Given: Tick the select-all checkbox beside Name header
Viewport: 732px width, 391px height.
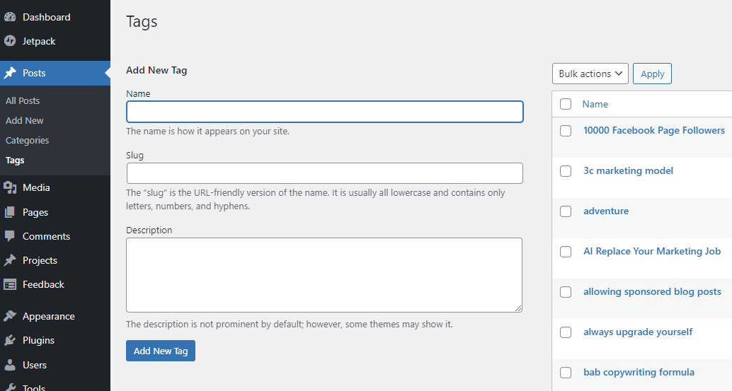Looking at the screenshot, I should point(566,104).
